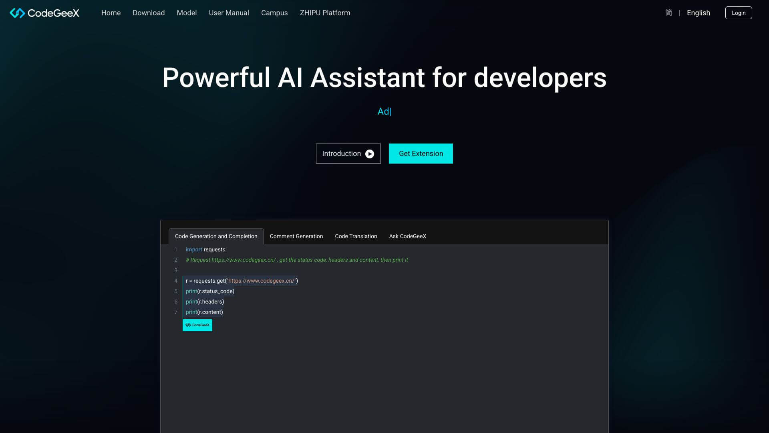
Task: Select the Code Generation and Completion tab
Action: coord(216,236)
